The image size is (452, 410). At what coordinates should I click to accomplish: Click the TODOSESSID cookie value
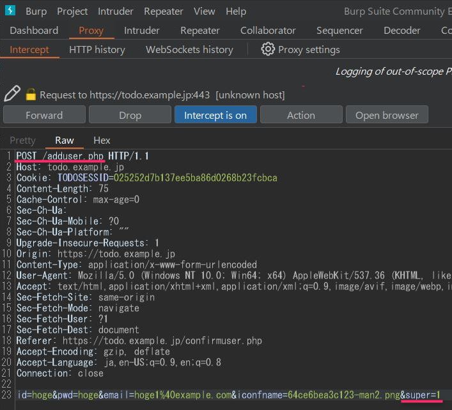(x=196, y=178)
